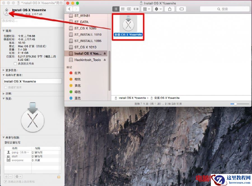Click the large preview icon in Info window

tap(33, 117)
